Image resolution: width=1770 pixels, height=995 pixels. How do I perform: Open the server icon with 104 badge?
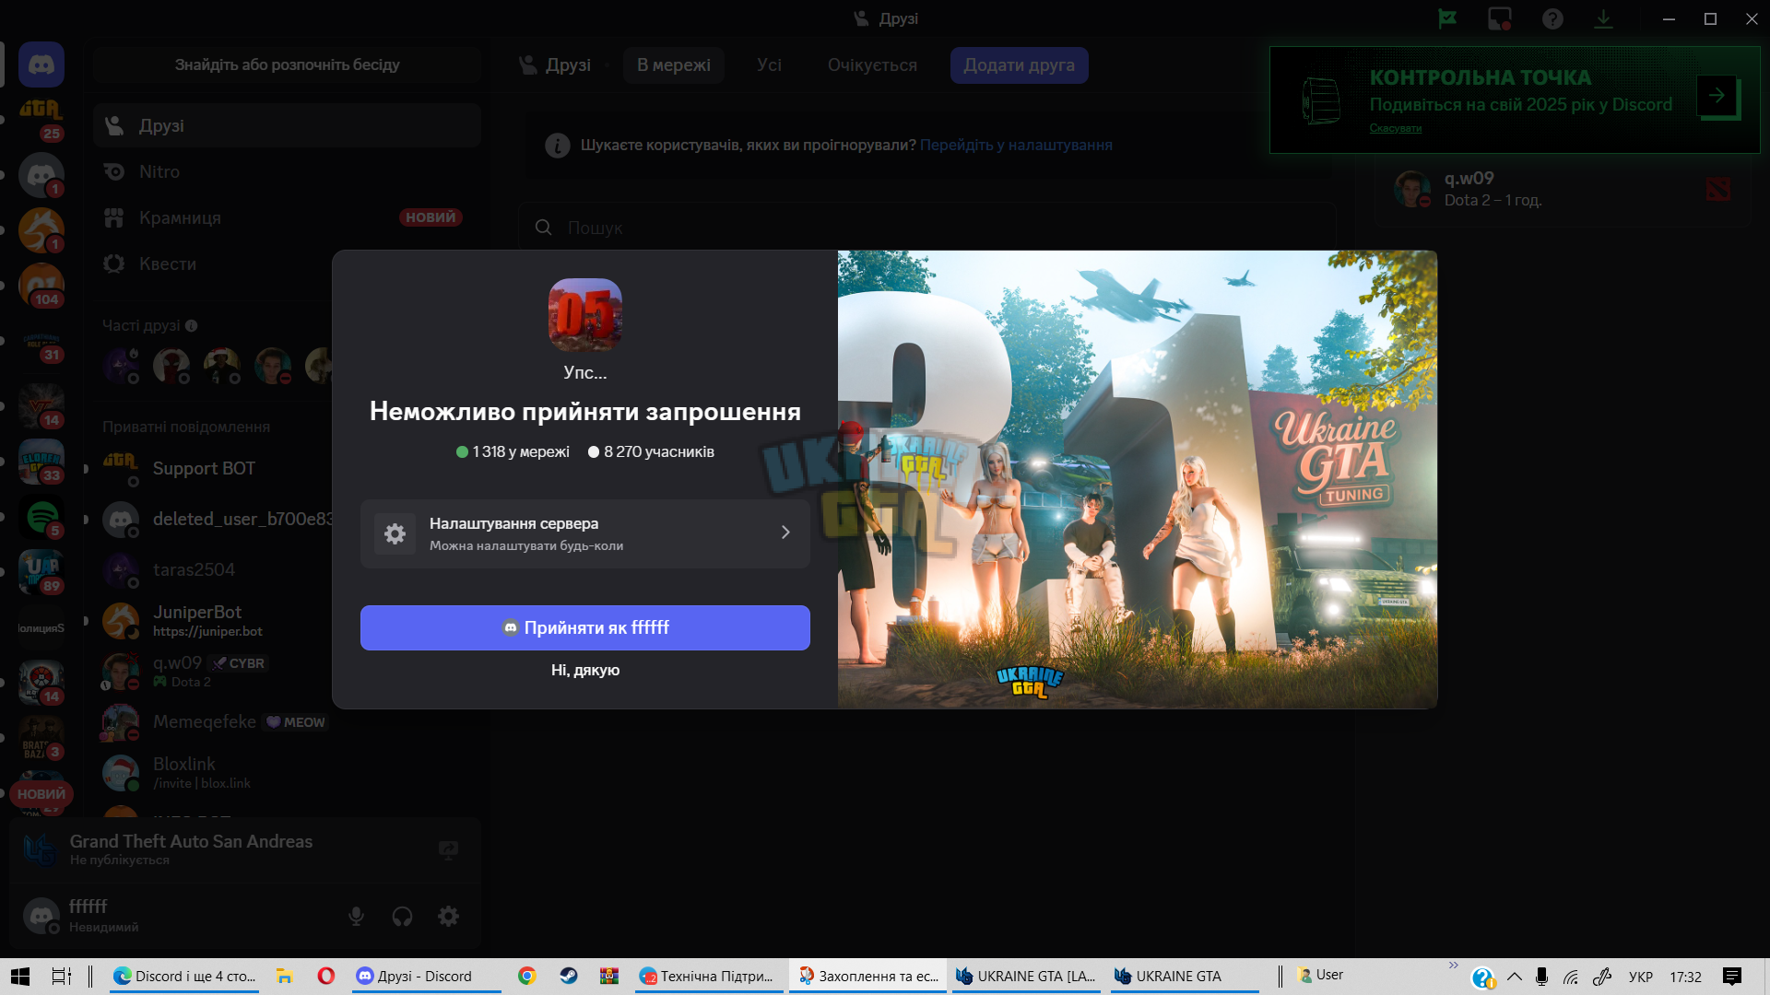tap(41, 285)
